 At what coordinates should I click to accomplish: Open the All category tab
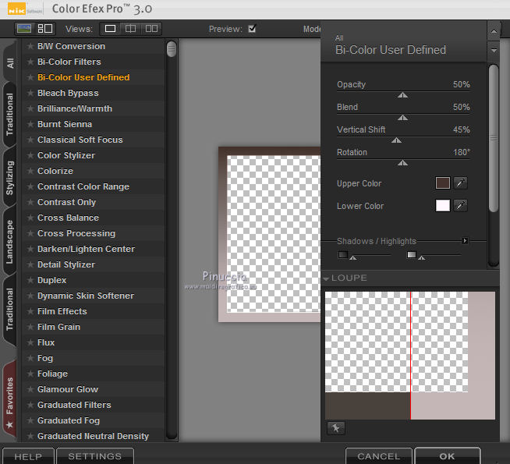point(10,62)
